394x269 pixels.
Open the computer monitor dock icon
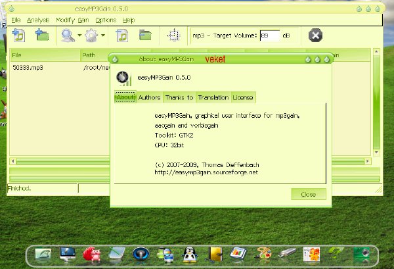click(x=68, y=254)
